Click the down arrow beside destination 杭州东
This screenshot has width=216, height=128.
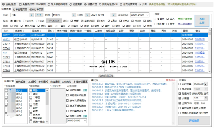(74, 15)
